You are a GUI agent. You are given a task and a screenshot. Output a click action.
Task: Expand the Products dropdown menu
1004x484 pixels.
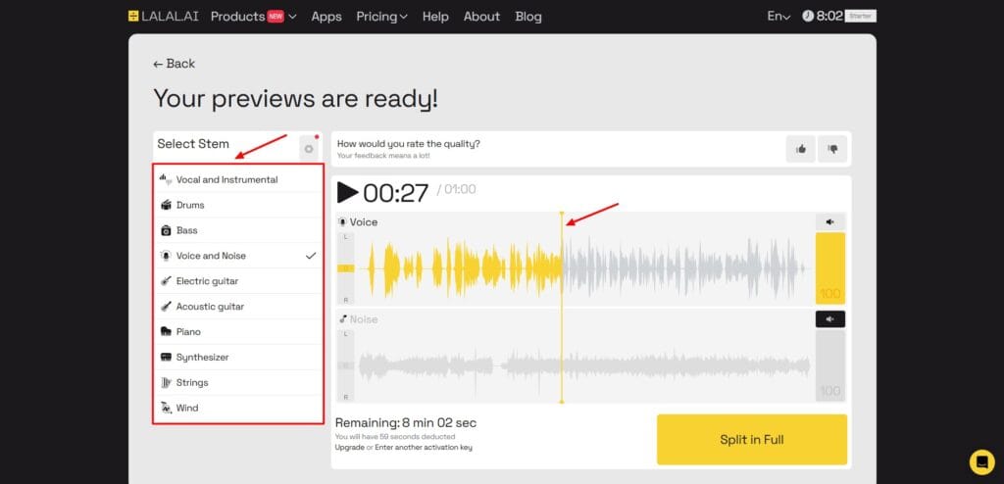(x=253, y=17)
